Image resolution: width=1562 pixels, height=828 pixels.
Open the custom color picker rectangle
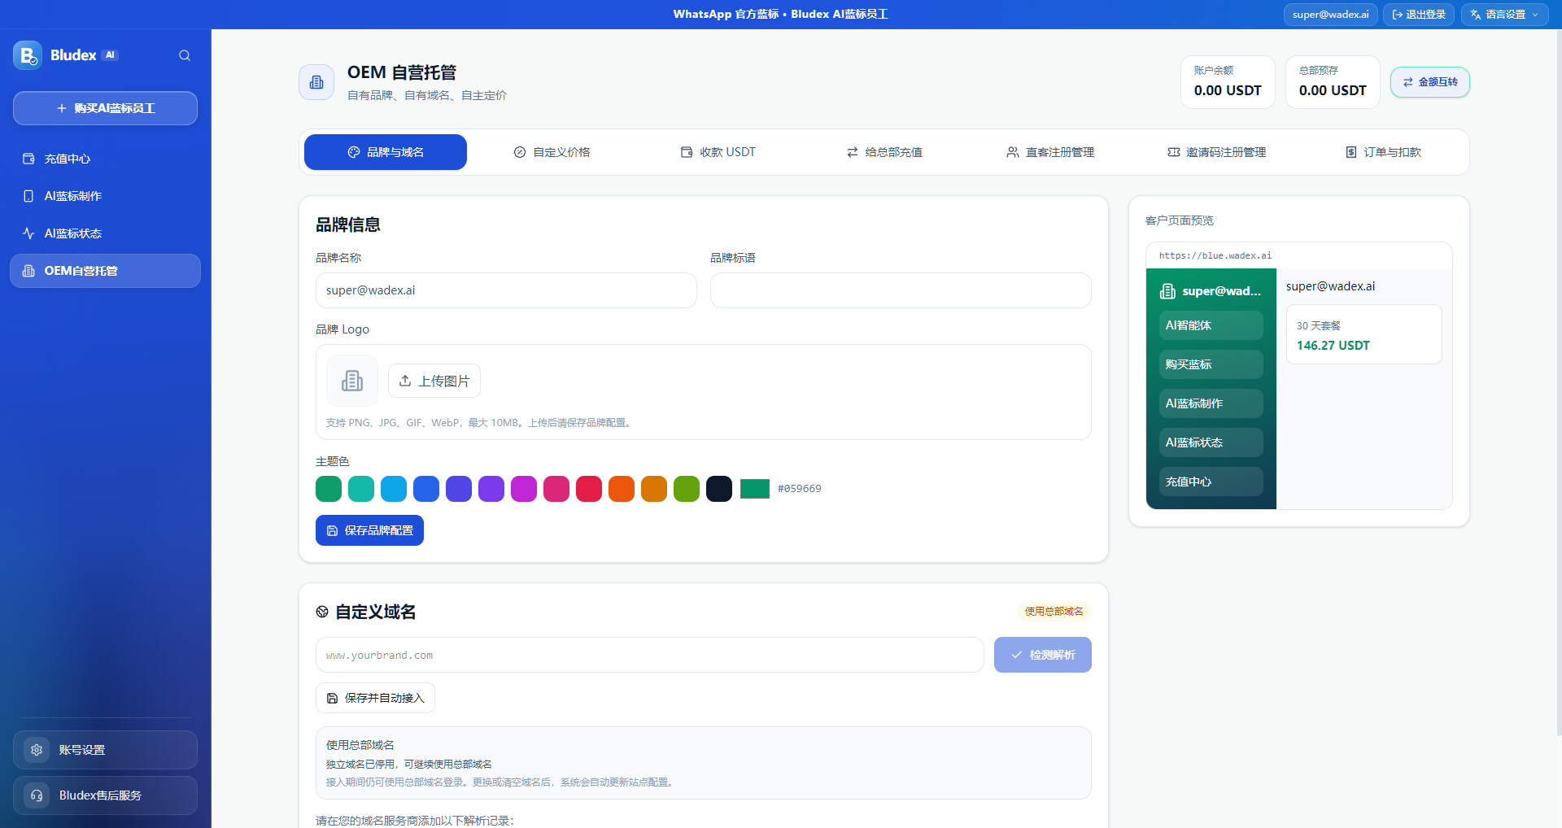755,489
